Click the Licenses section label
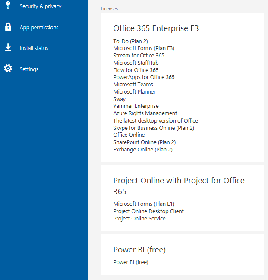The image size is (268, 280). (x=109, y=9)
